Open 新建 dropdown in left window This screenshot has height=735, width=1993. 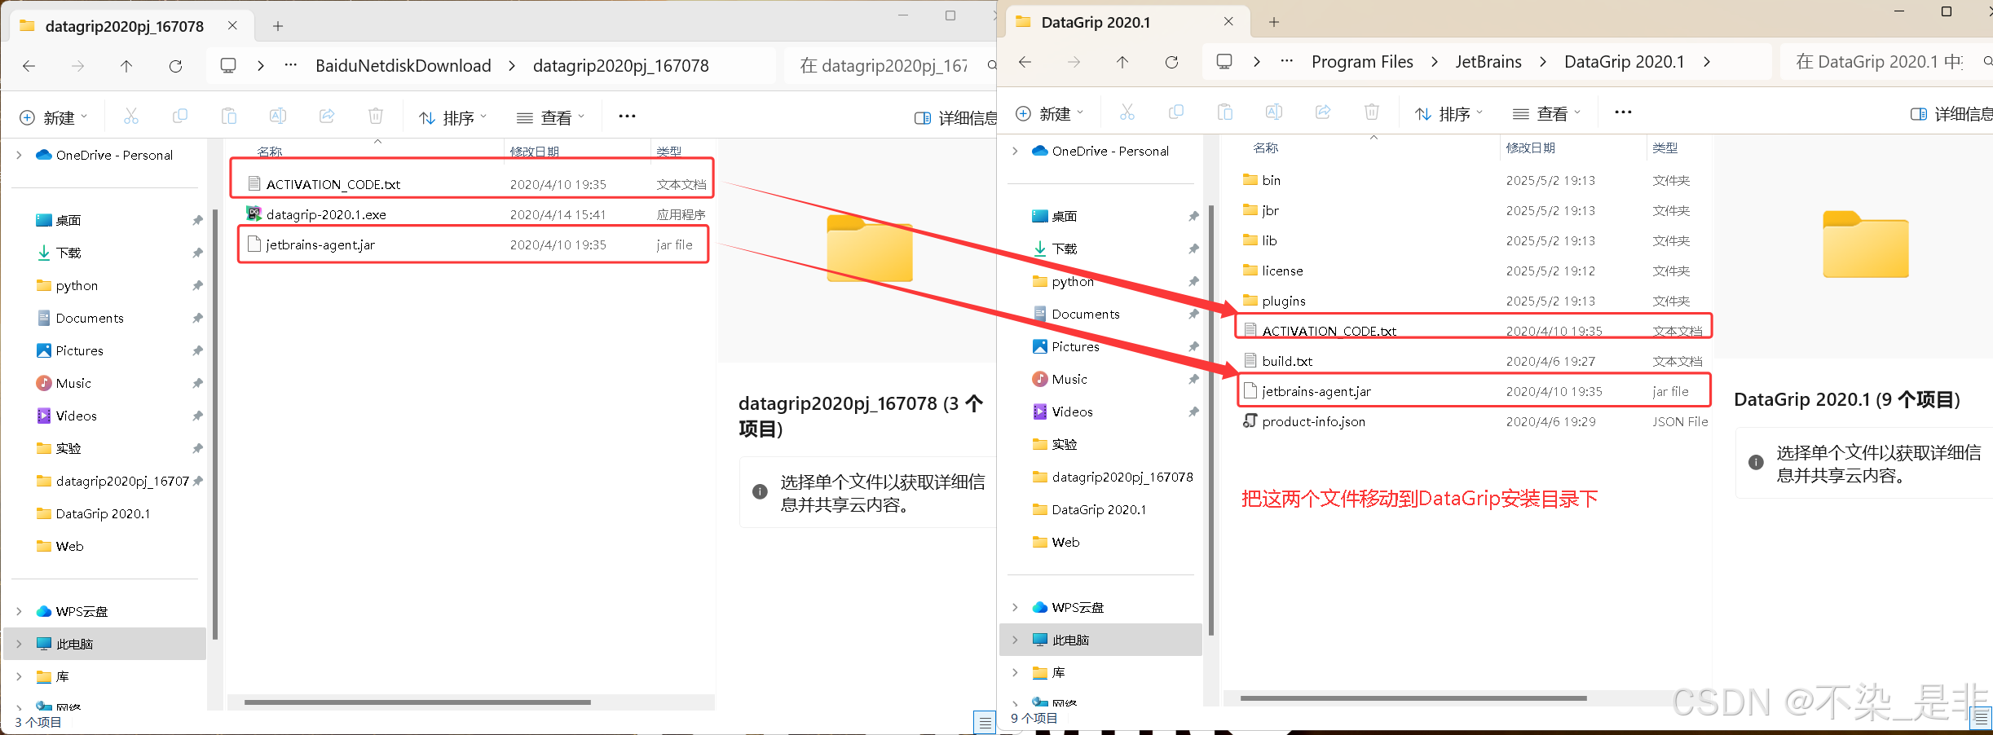pos(53,117)
